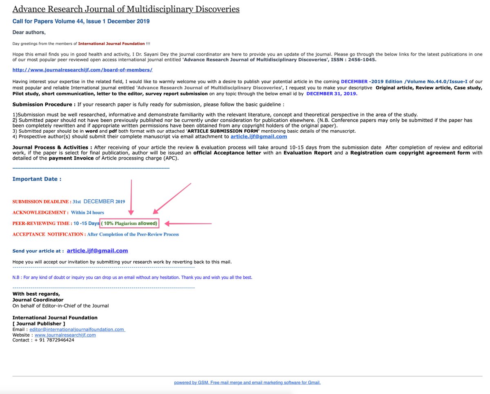Click the 'ISSN : 2456-1045' text

click(354, 60)
